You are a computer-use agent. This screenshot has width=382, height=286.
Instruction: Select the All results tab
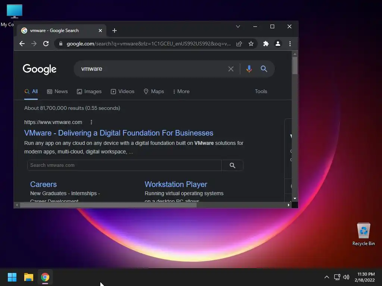point(31,92)
